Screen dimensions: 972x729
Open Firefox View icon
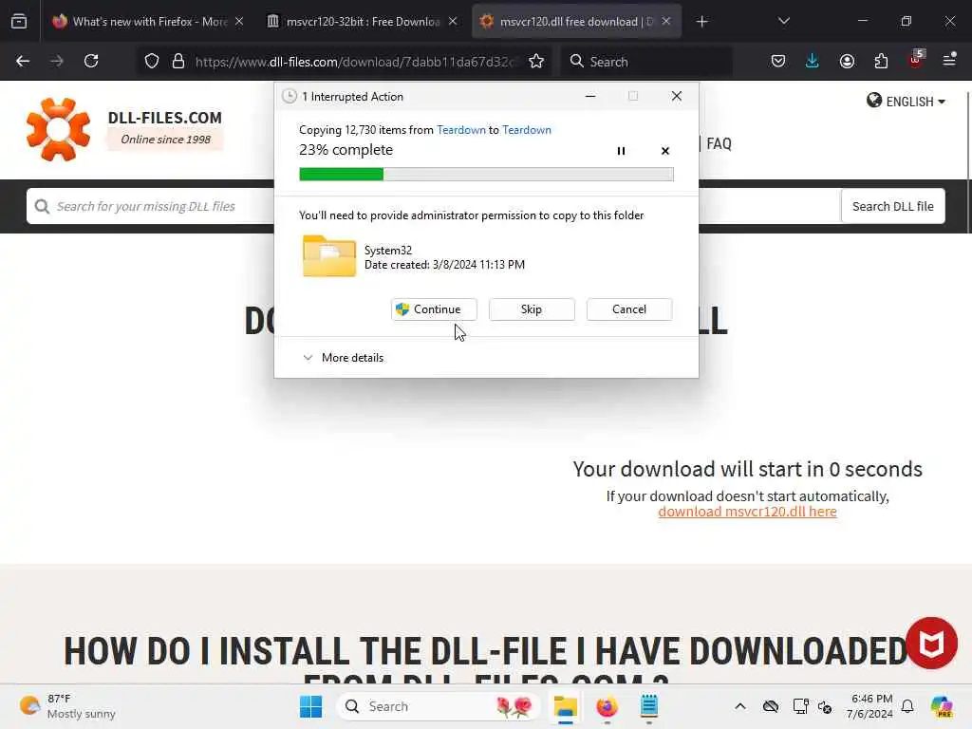[19, 21]
